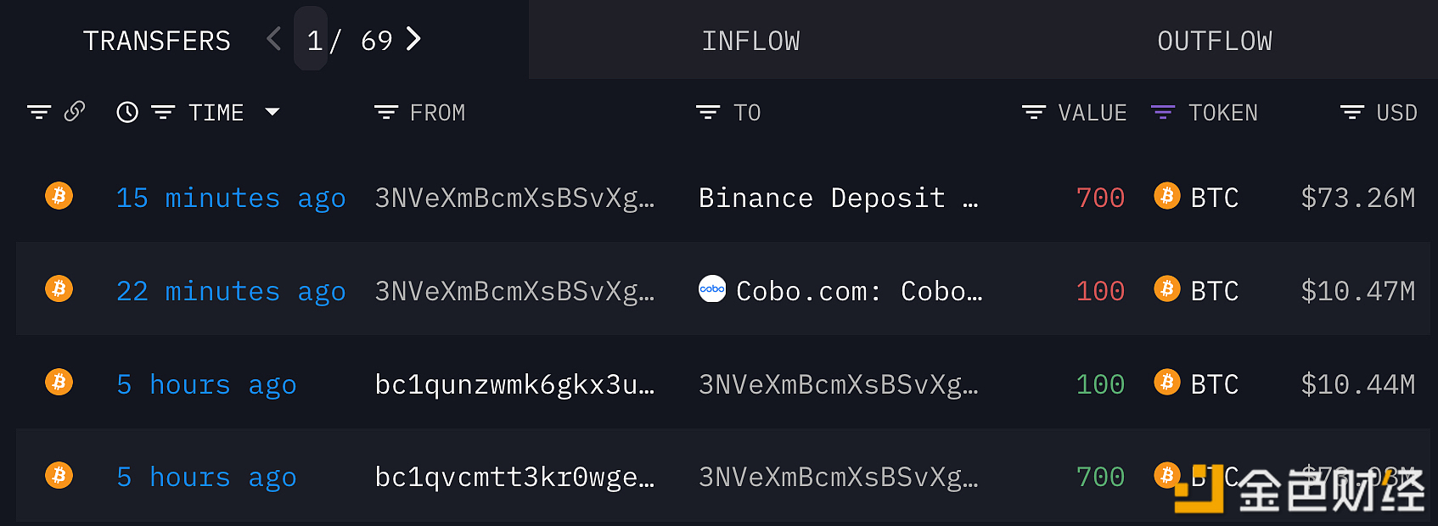Click the red 700 value in first row

(x=1100, y=197)
